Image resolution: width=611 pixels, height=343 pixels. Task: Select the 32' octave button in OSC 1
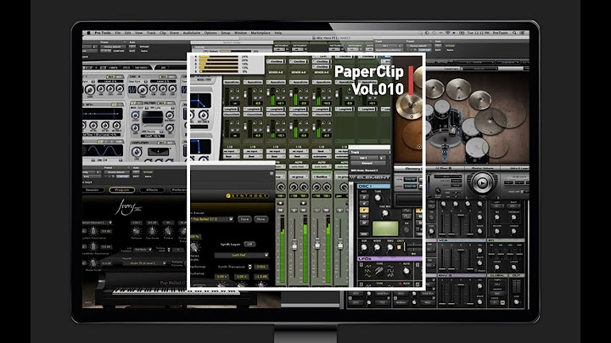point(363,223)
